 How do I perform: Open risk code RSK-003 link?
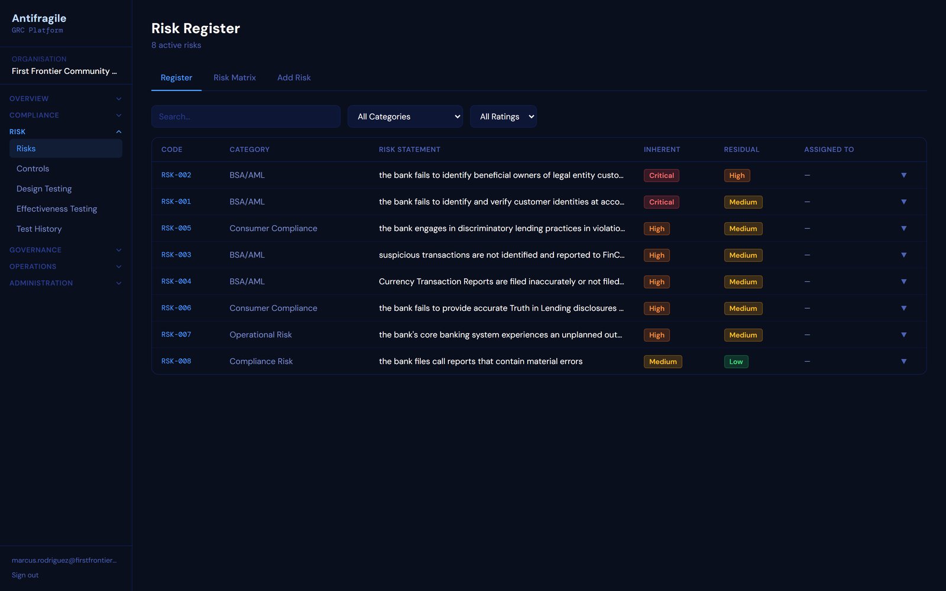(x=176, y=255)
